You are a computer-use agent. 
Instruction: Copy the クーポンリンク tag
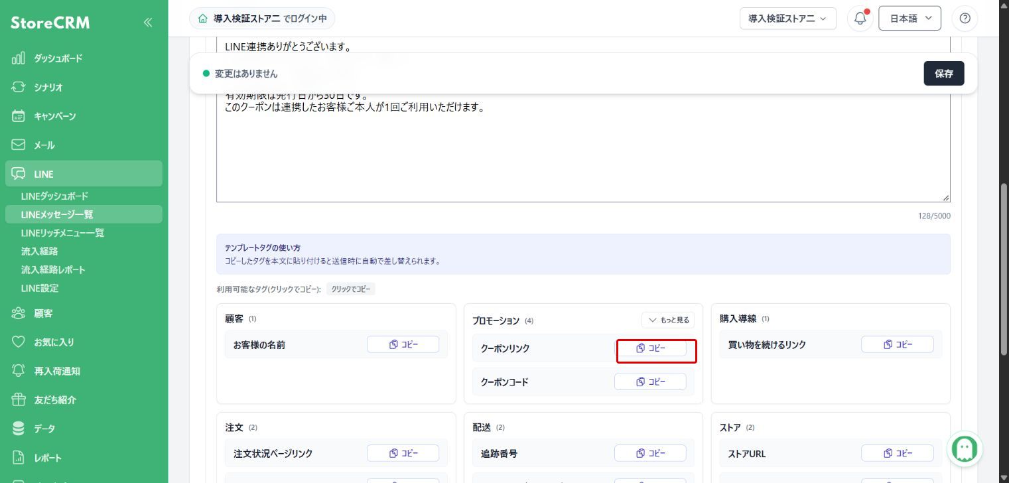650,348
